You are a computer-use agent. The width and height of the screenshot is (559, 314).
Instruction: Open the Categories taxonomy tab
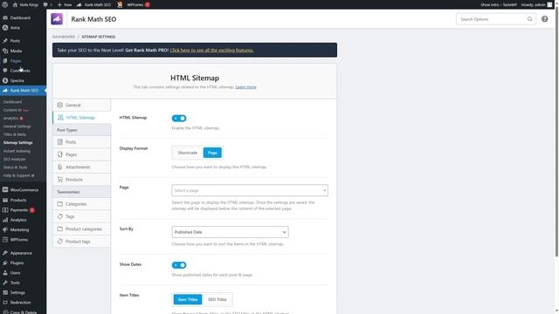pyautogui.click(x=81, y=204)
